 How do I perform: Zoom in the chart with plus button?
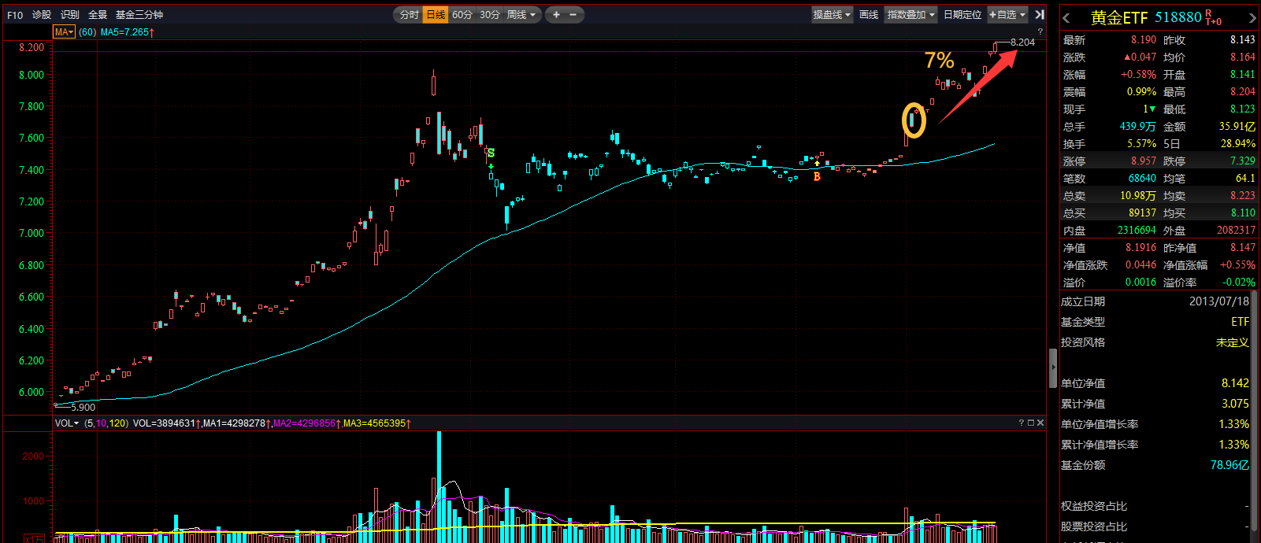point(556,15)
